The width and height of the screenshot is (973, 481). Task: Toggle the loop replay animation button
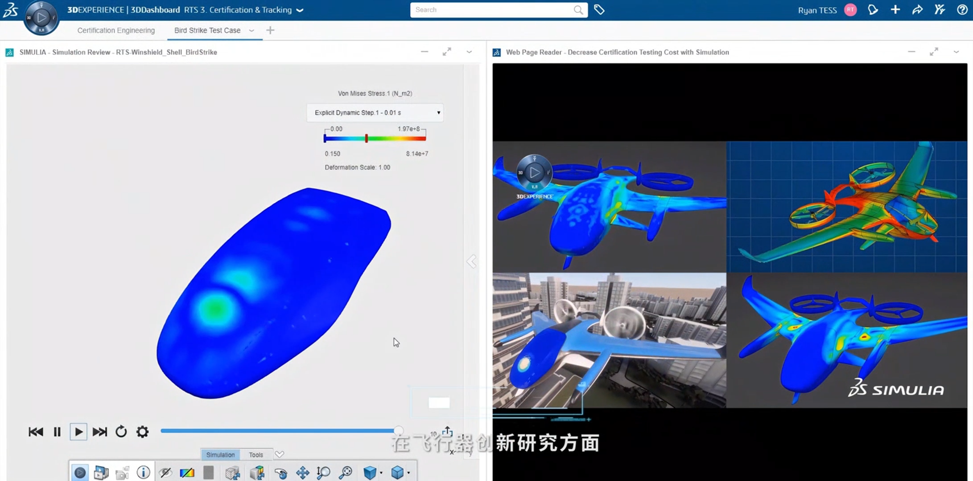click(x=121, y=432)
